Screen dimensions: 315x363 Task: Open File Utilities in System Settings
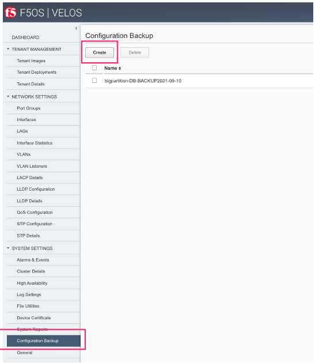pos(28,306)
